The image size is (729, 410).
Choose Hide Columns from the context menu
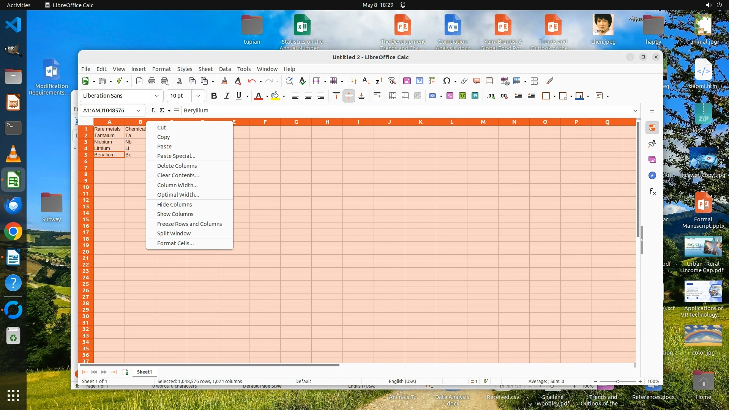coord(174,205)
